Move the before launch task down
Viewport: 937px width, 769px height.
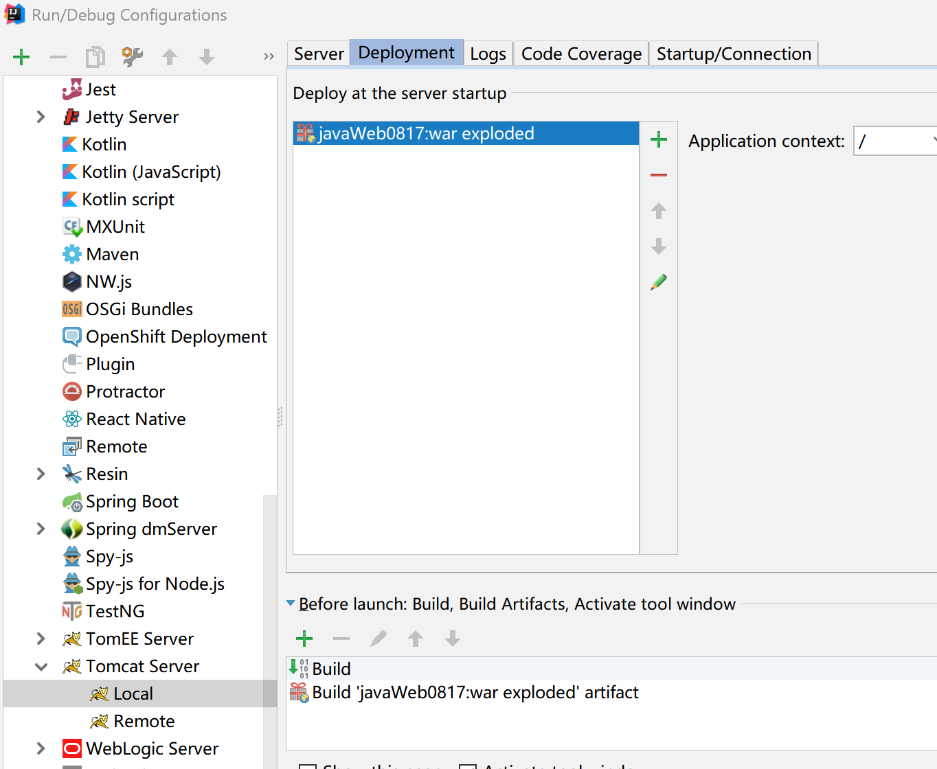[x=453, y=639]
